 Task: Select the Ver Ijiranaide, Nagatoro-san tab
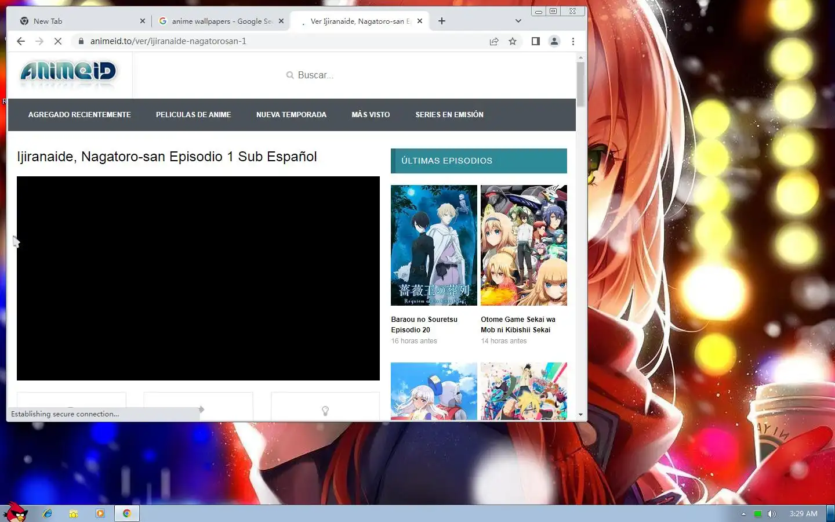[360, 21]
